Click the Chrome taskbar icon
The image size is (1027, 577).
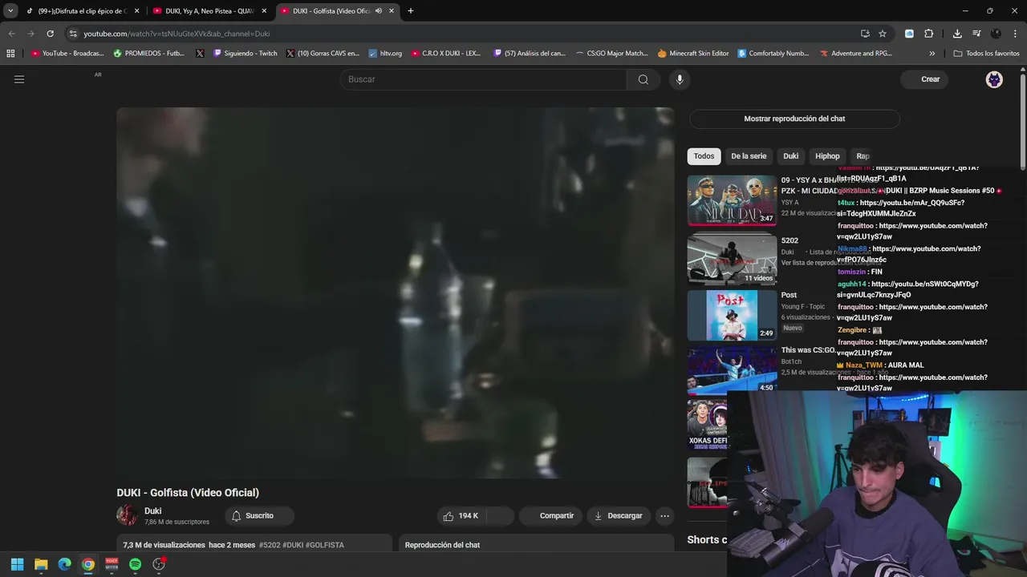point(88,564)
